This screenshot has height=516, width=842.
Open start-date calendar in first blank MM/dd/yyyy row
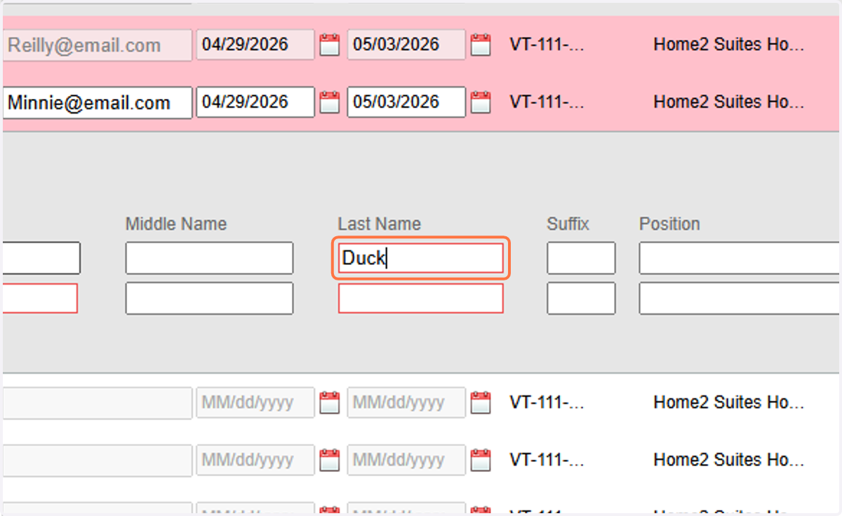tap(329, 403)
